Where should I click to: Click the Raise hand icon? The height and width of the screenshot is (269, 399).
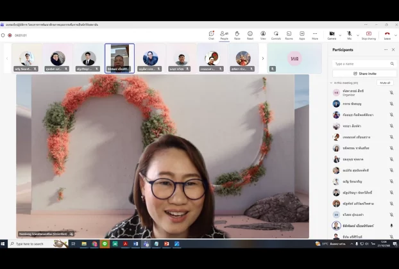[x=237, y=35]
